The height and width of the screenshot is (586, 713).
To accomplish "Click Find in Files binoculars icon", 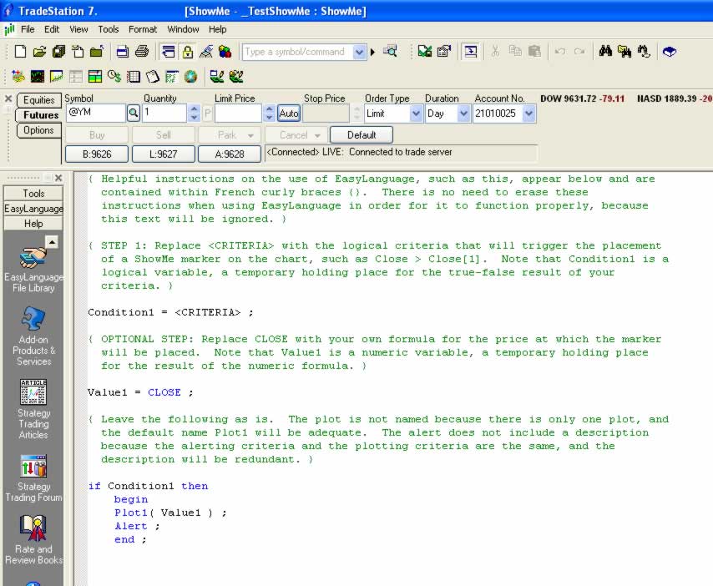I will click(x=625, y=52).
